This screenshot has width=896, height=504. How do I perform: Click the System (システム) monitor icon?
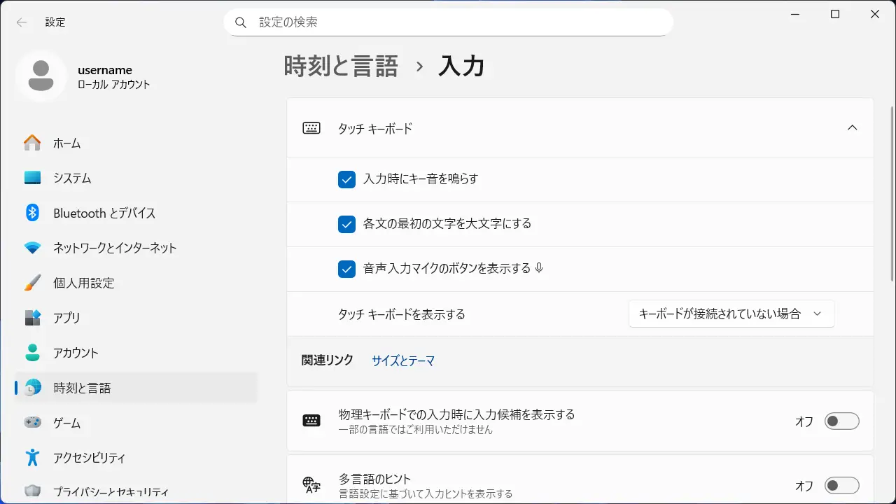(x=32, y=178)
